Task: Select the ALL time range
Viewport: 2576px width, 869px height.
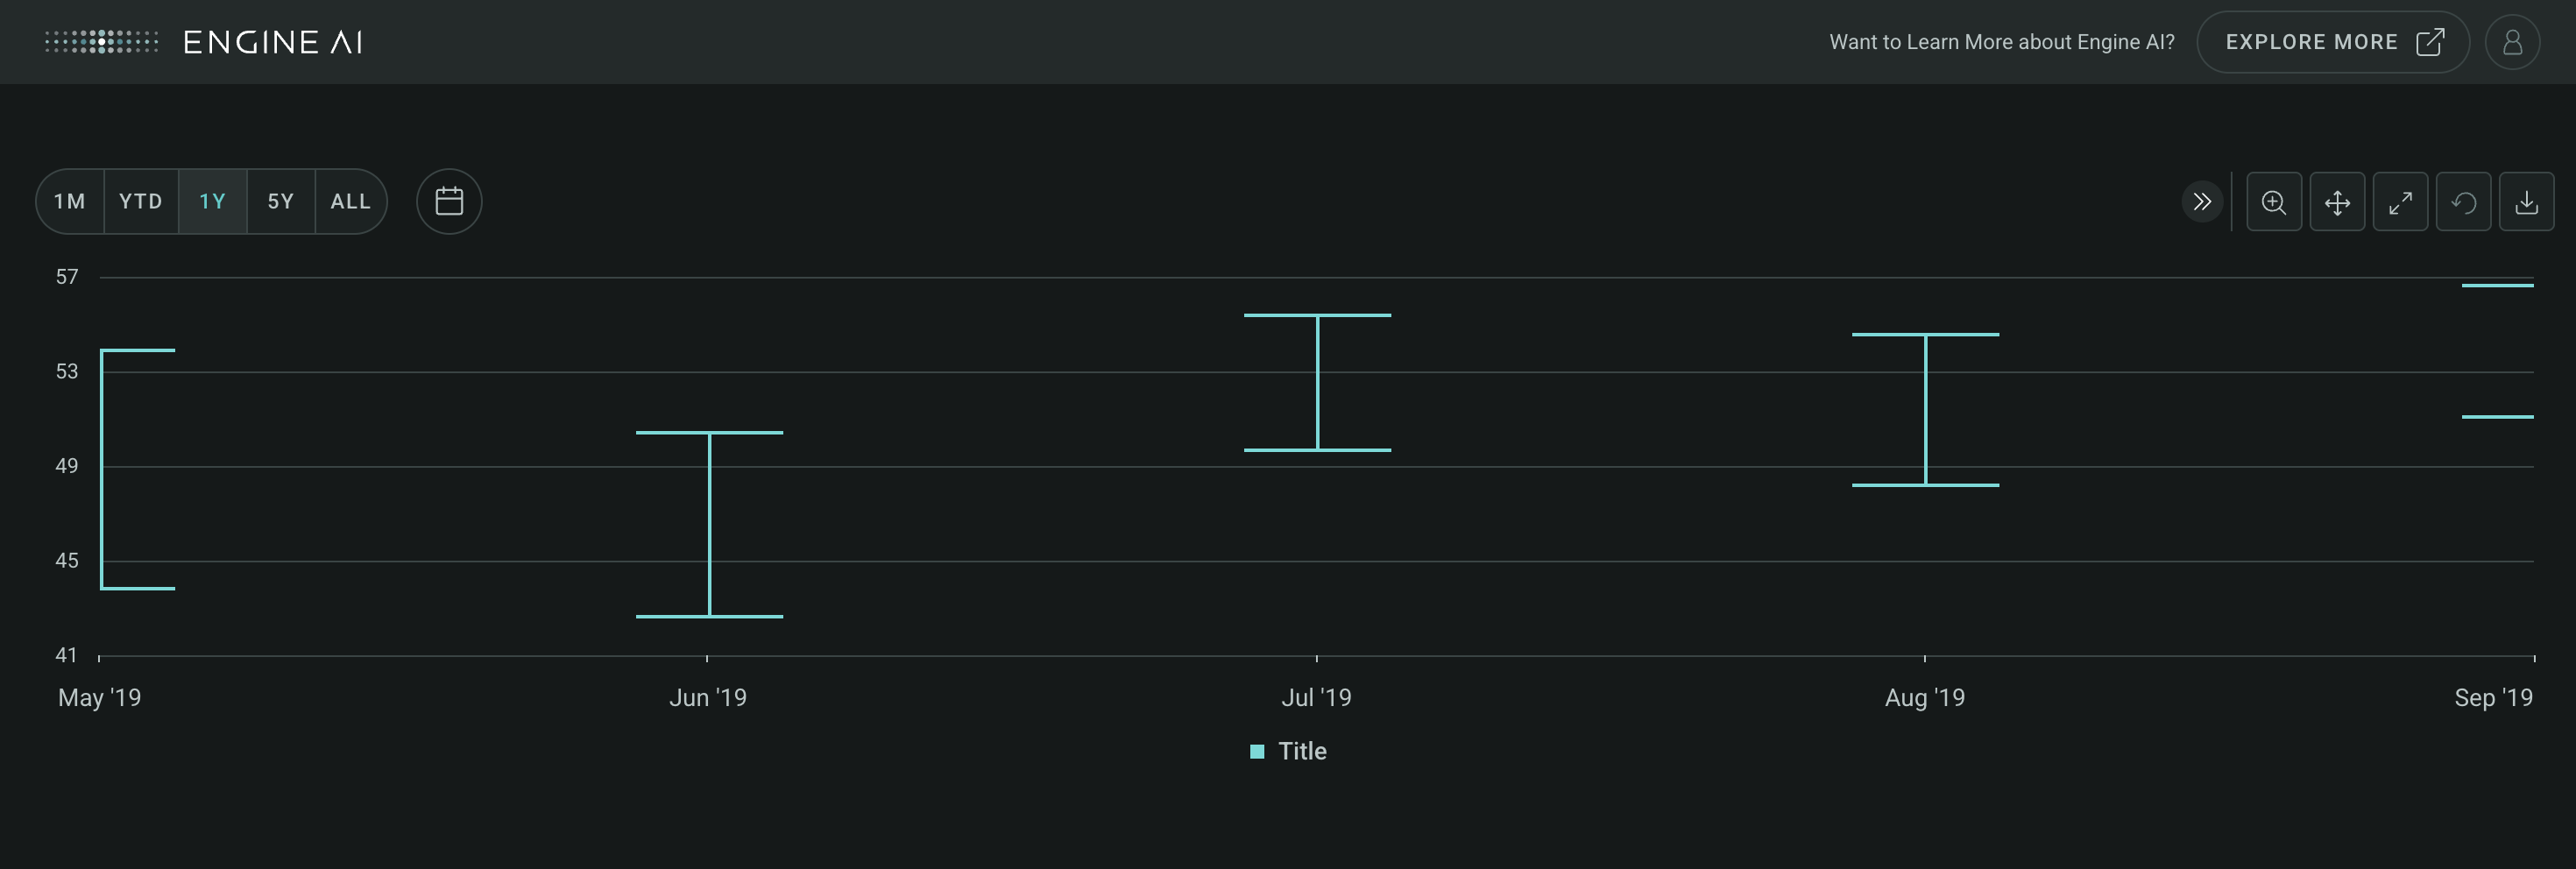Action: (x=351, y=201)
